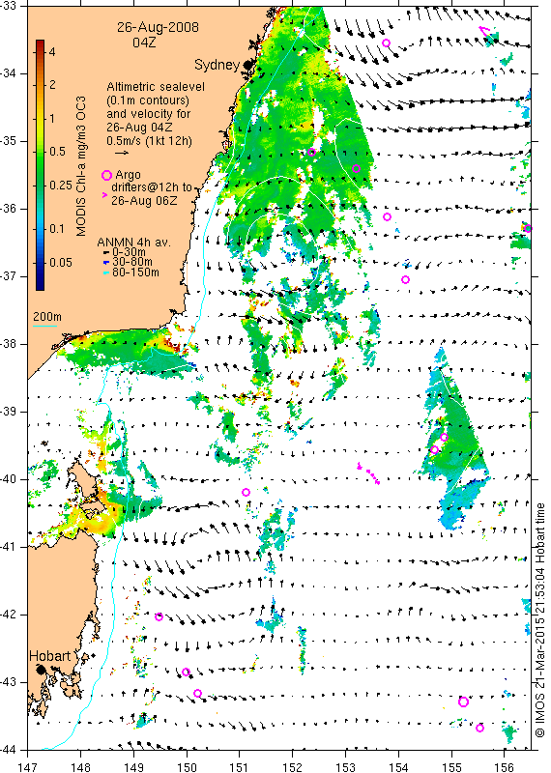This screenshot has height=773, width=551.
Task: Click the latitude axis label -44
Action: coord(8,750)
